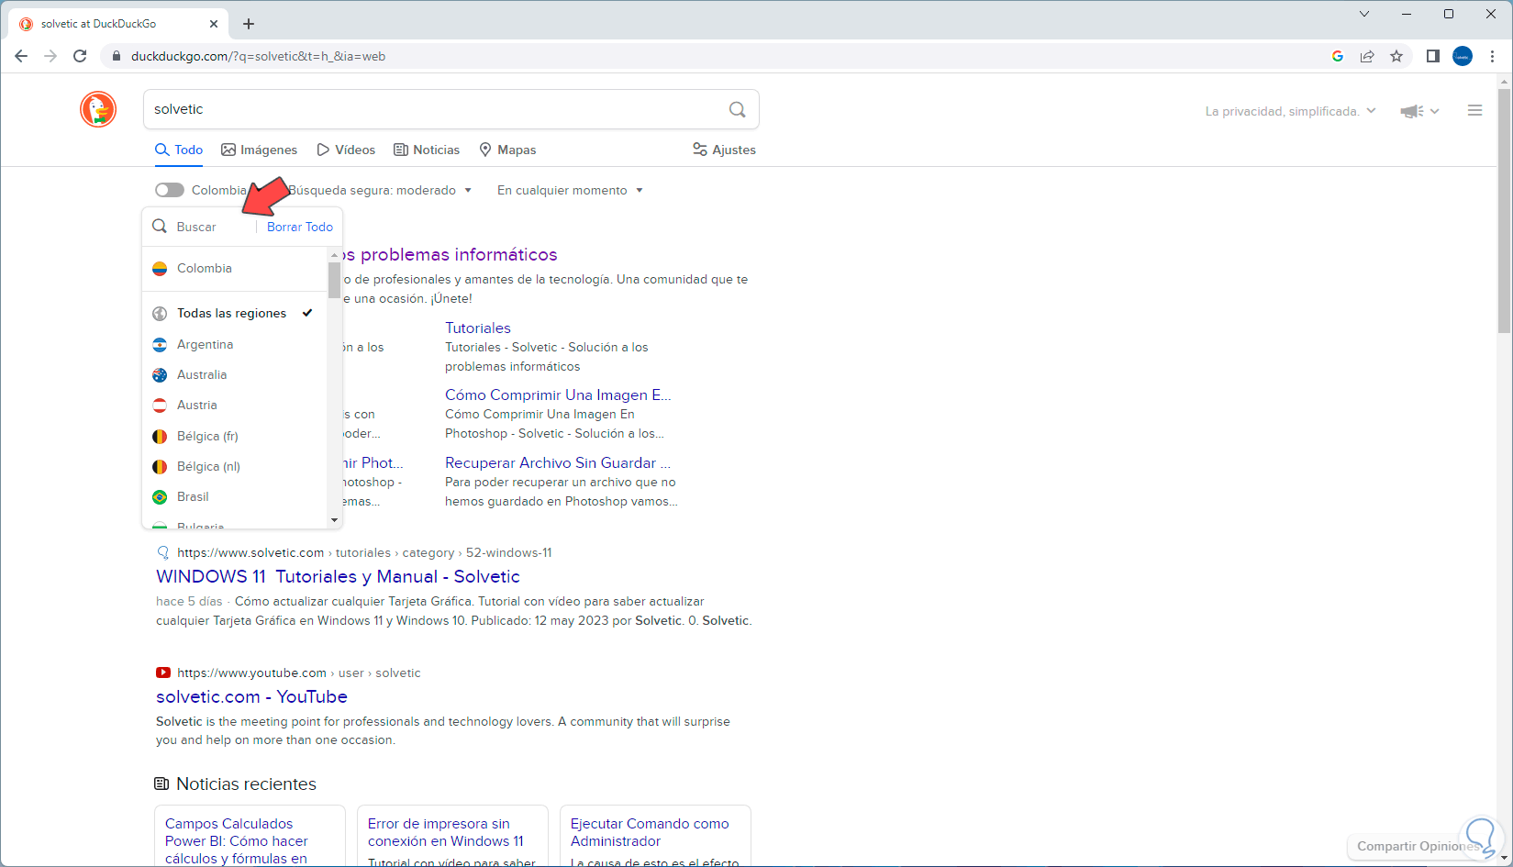1513x867 pixels.
Task: Click the browser forward arrow
Action: click(x=50, y=56)
